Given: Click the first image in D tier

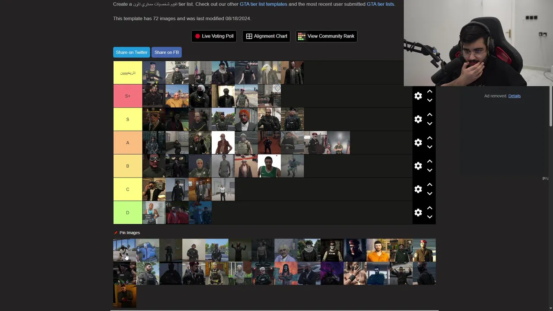Looking at the screenshot, I should click(154, 213).
